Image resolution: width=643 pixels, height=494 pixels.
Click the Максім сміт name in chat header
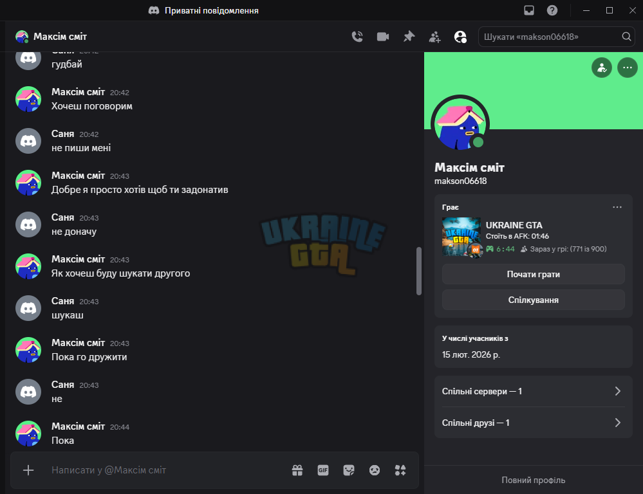[61, 37]
